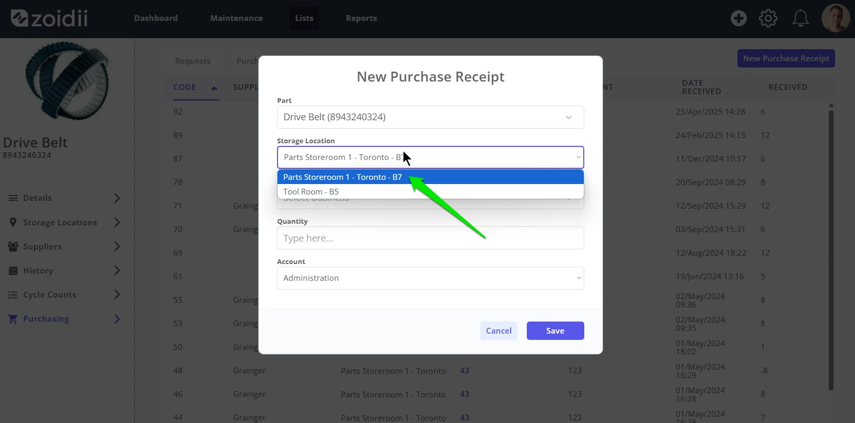855x423 pixels.
Task: Click the Suppliers people icon
Action: [13, 246]
